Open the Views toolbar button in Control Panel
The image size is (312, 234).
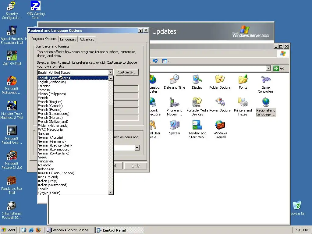165,61
